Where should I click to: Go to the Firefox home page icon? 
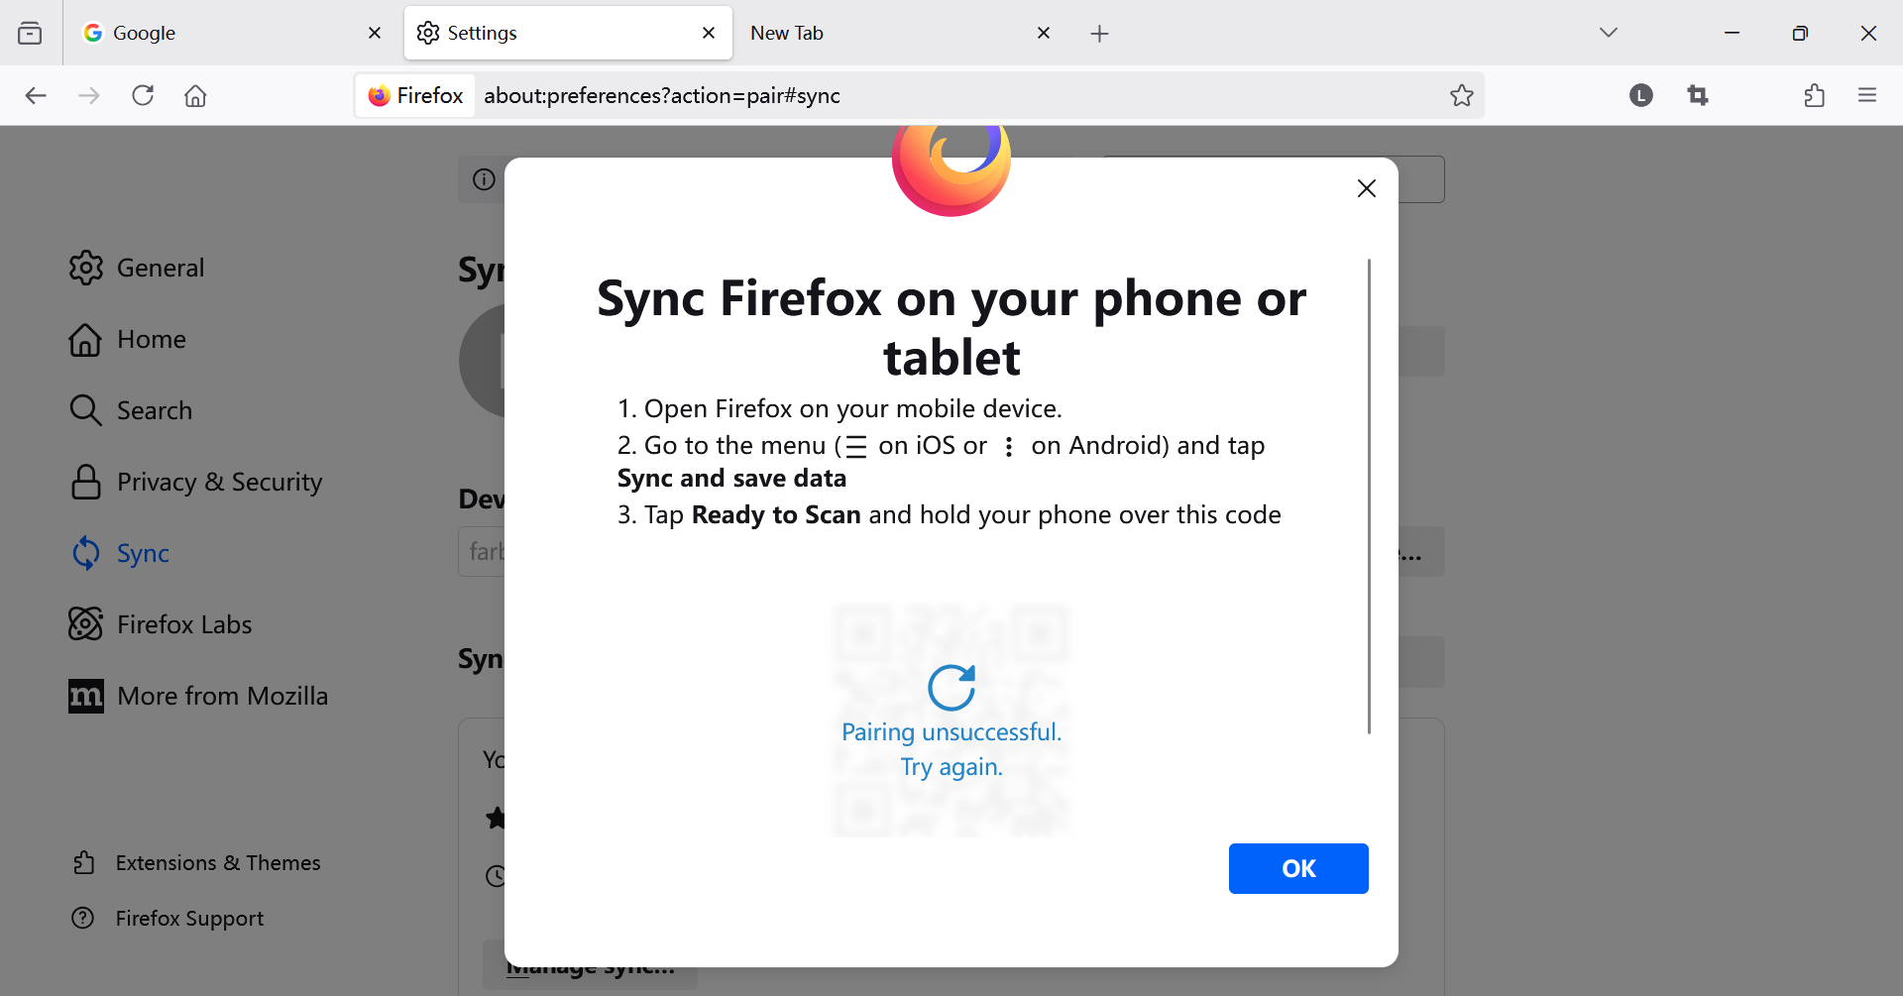pos(195,95)
